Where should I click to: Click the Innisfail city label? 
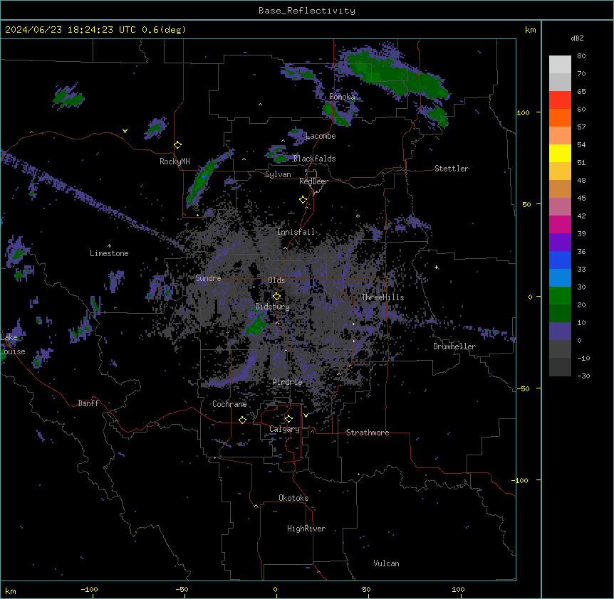tap(296, 232)
